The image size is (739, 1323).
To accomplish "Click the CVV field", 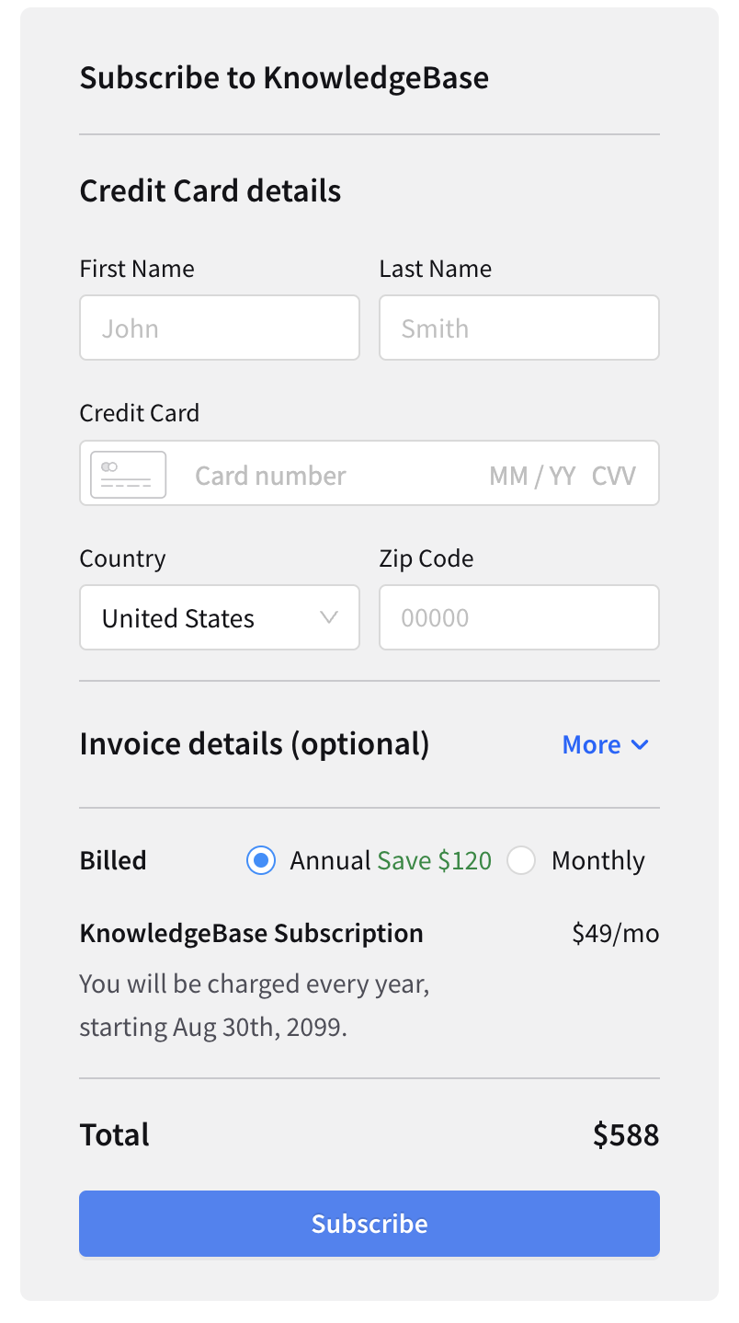I will [x=614, y=476].
